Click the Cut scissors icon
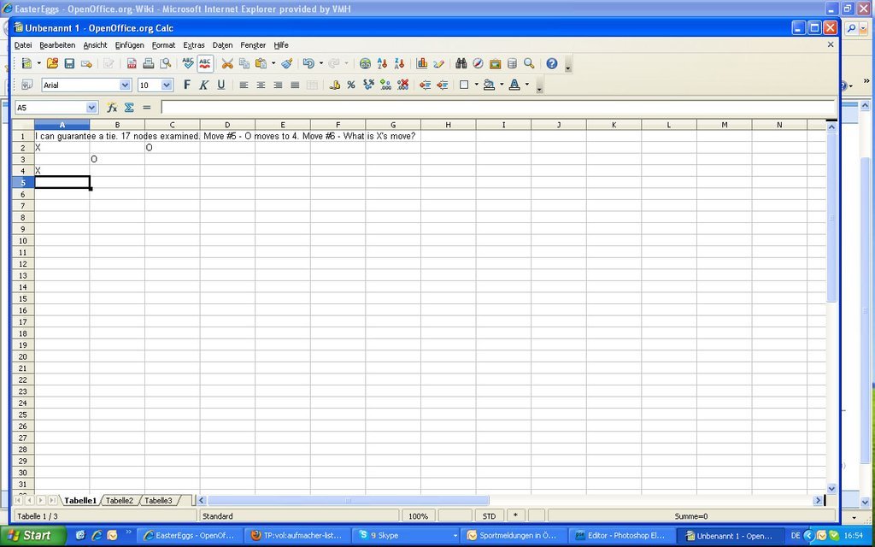875x547 pixels. click(227, 63)
